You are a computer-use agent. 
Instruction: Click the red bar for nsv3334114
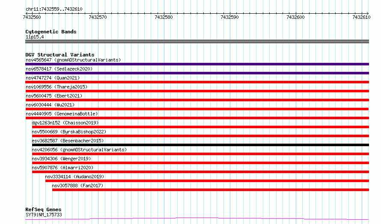tap(207, 181)
